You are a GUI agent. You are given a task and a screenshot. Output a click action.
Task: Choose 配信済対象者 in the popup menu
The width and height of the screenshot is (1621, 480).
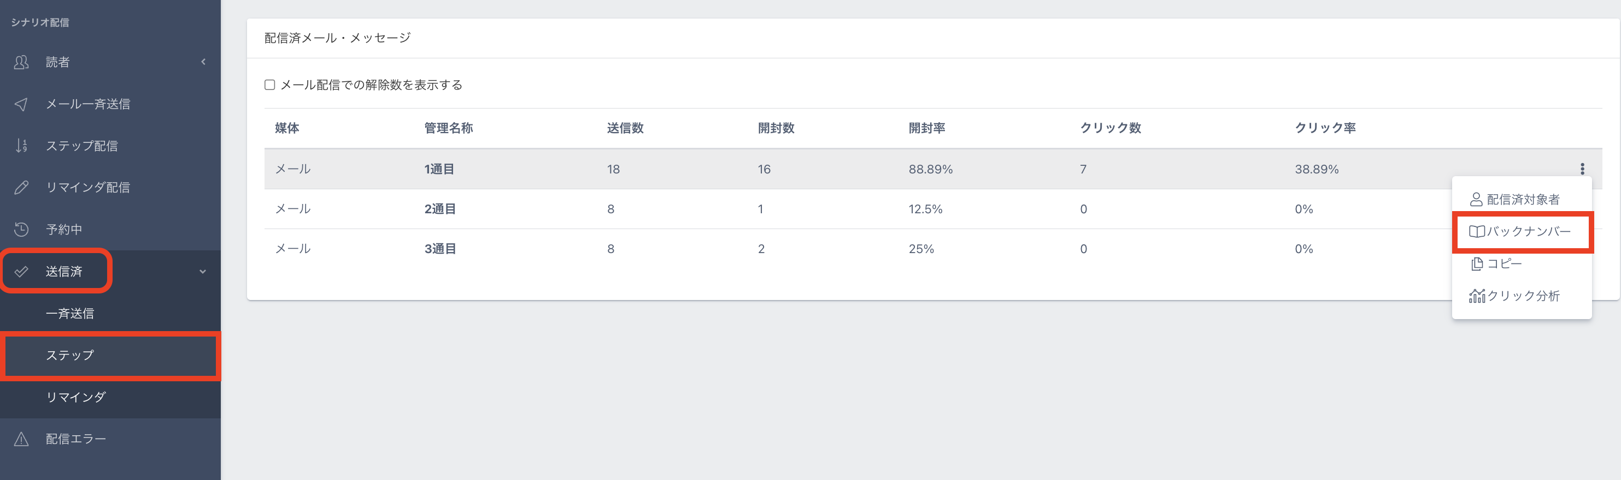coord(1522,200)
